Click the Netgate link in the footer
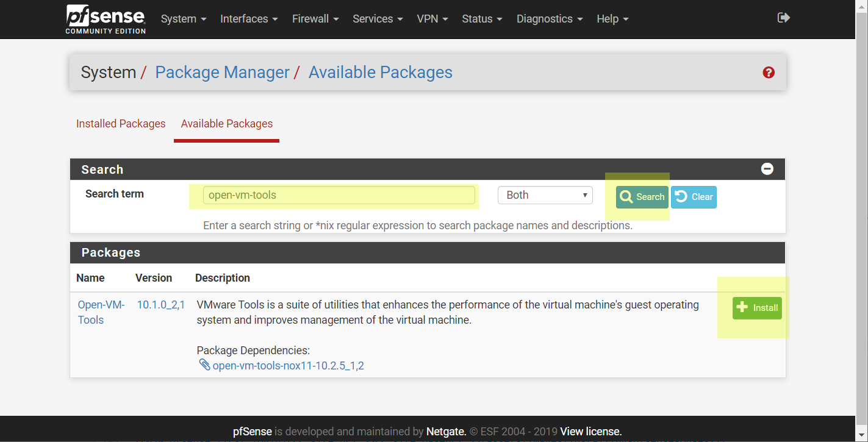 click(x=445, y=432)
